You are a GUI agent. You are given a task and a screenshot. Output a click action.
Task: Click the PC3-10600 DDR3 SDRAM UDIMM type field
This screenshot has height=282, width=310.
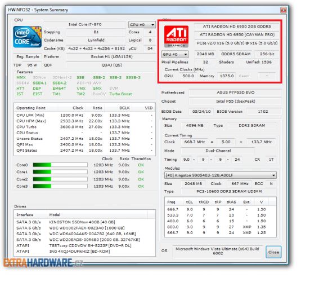pos(229,191)
